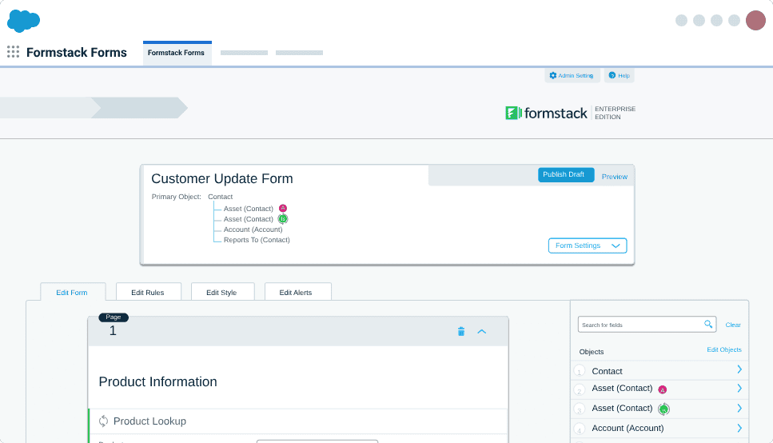The height and width of the screenshot is (443, 773).
Task: Click green badge beside second Asset (Contact) in header
Action: click(282, 219)
